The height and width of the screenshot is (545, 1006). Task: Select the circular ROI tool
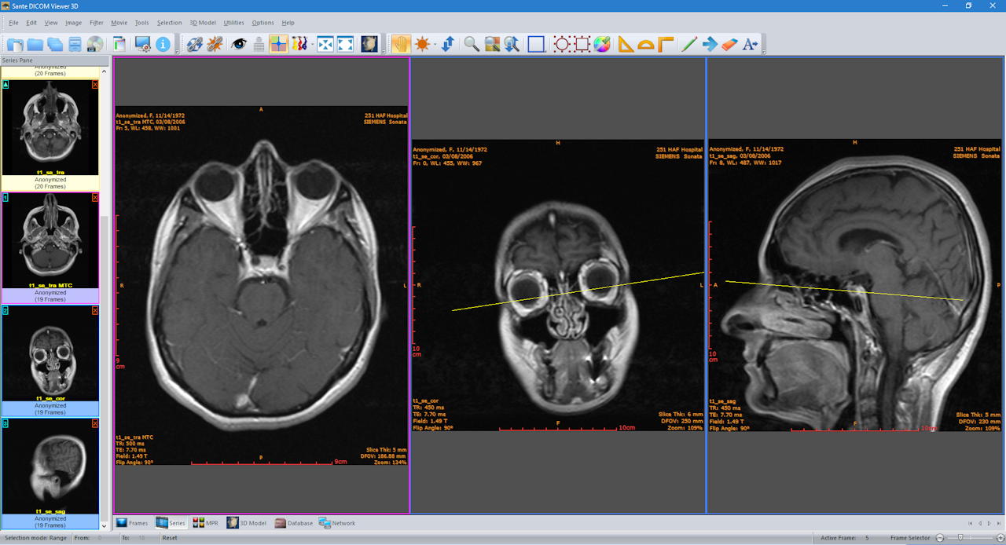(562, 45)
